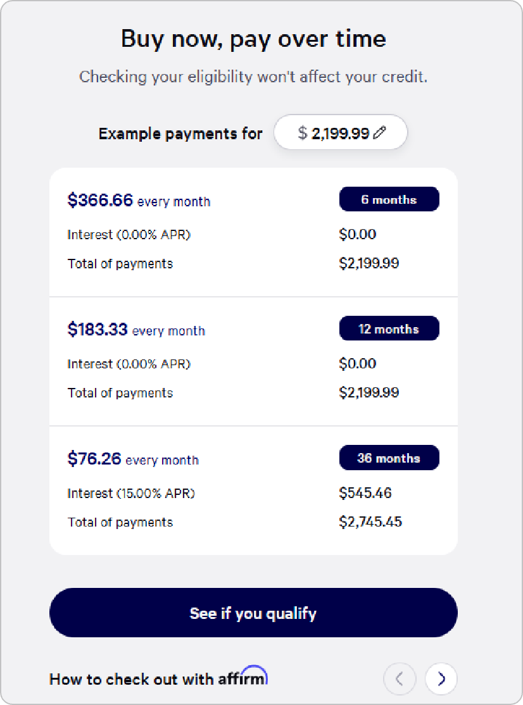The width and height of the screenshot is (523, 705).
Task: Click the $2,745.45 total of payments
Action: (x=370, y=522)
